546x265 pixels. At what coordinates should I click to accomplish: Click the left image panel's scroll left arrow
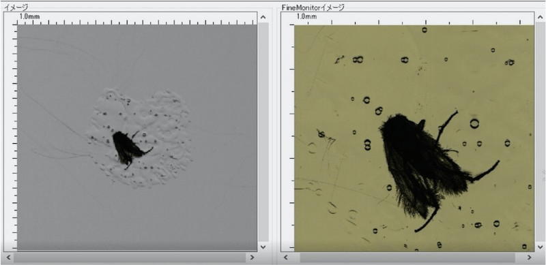click(9, 258)
